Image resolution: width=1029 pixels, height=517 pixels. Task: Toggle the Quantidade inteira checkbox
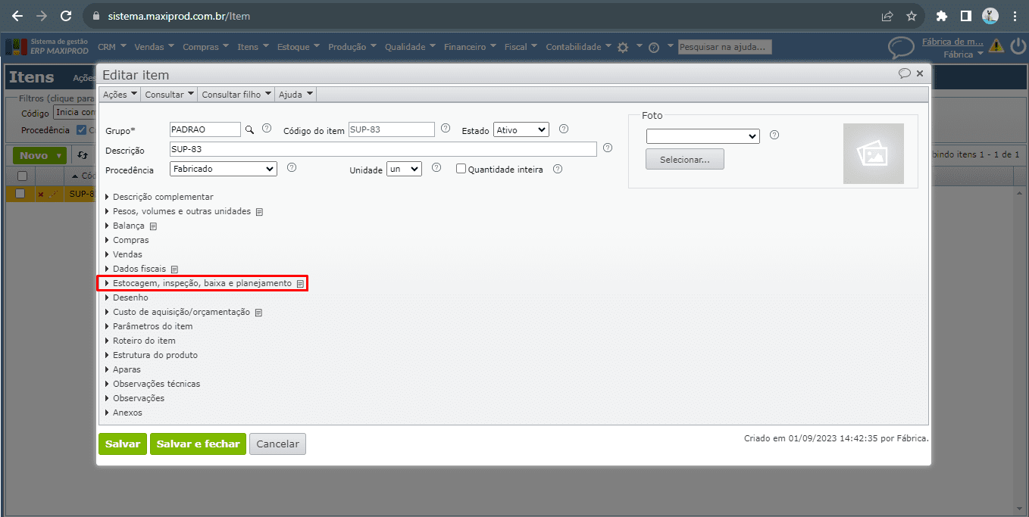pyautogui.click(x=461, y=169)
